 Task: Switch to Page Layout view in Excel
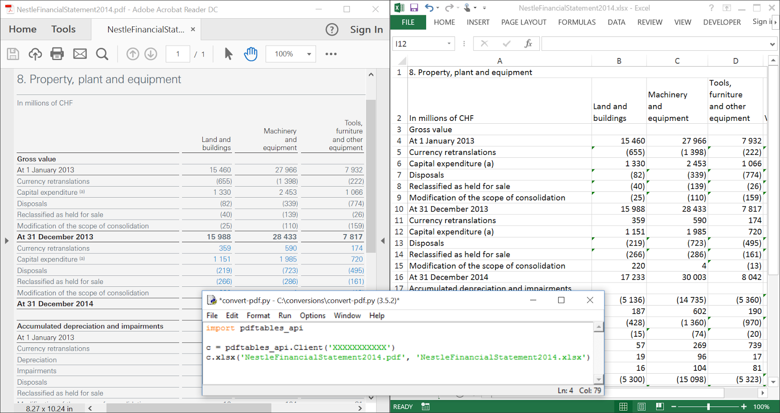pyautogui.click(x=642, y=407)
